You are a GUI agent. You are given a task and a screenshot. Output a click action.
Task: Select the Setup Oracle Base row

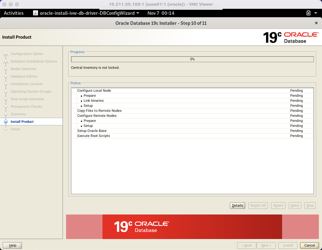[x=192, y=131]
